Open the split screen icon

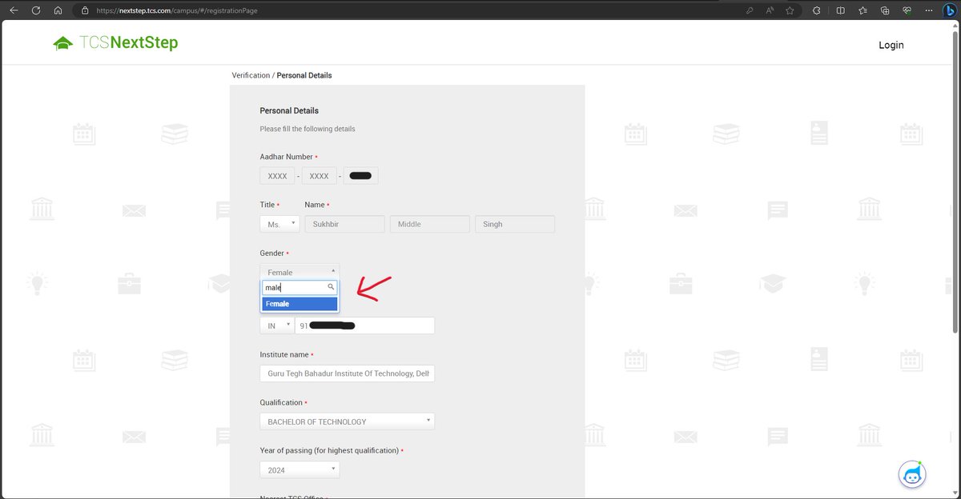[x=840, y=10]
